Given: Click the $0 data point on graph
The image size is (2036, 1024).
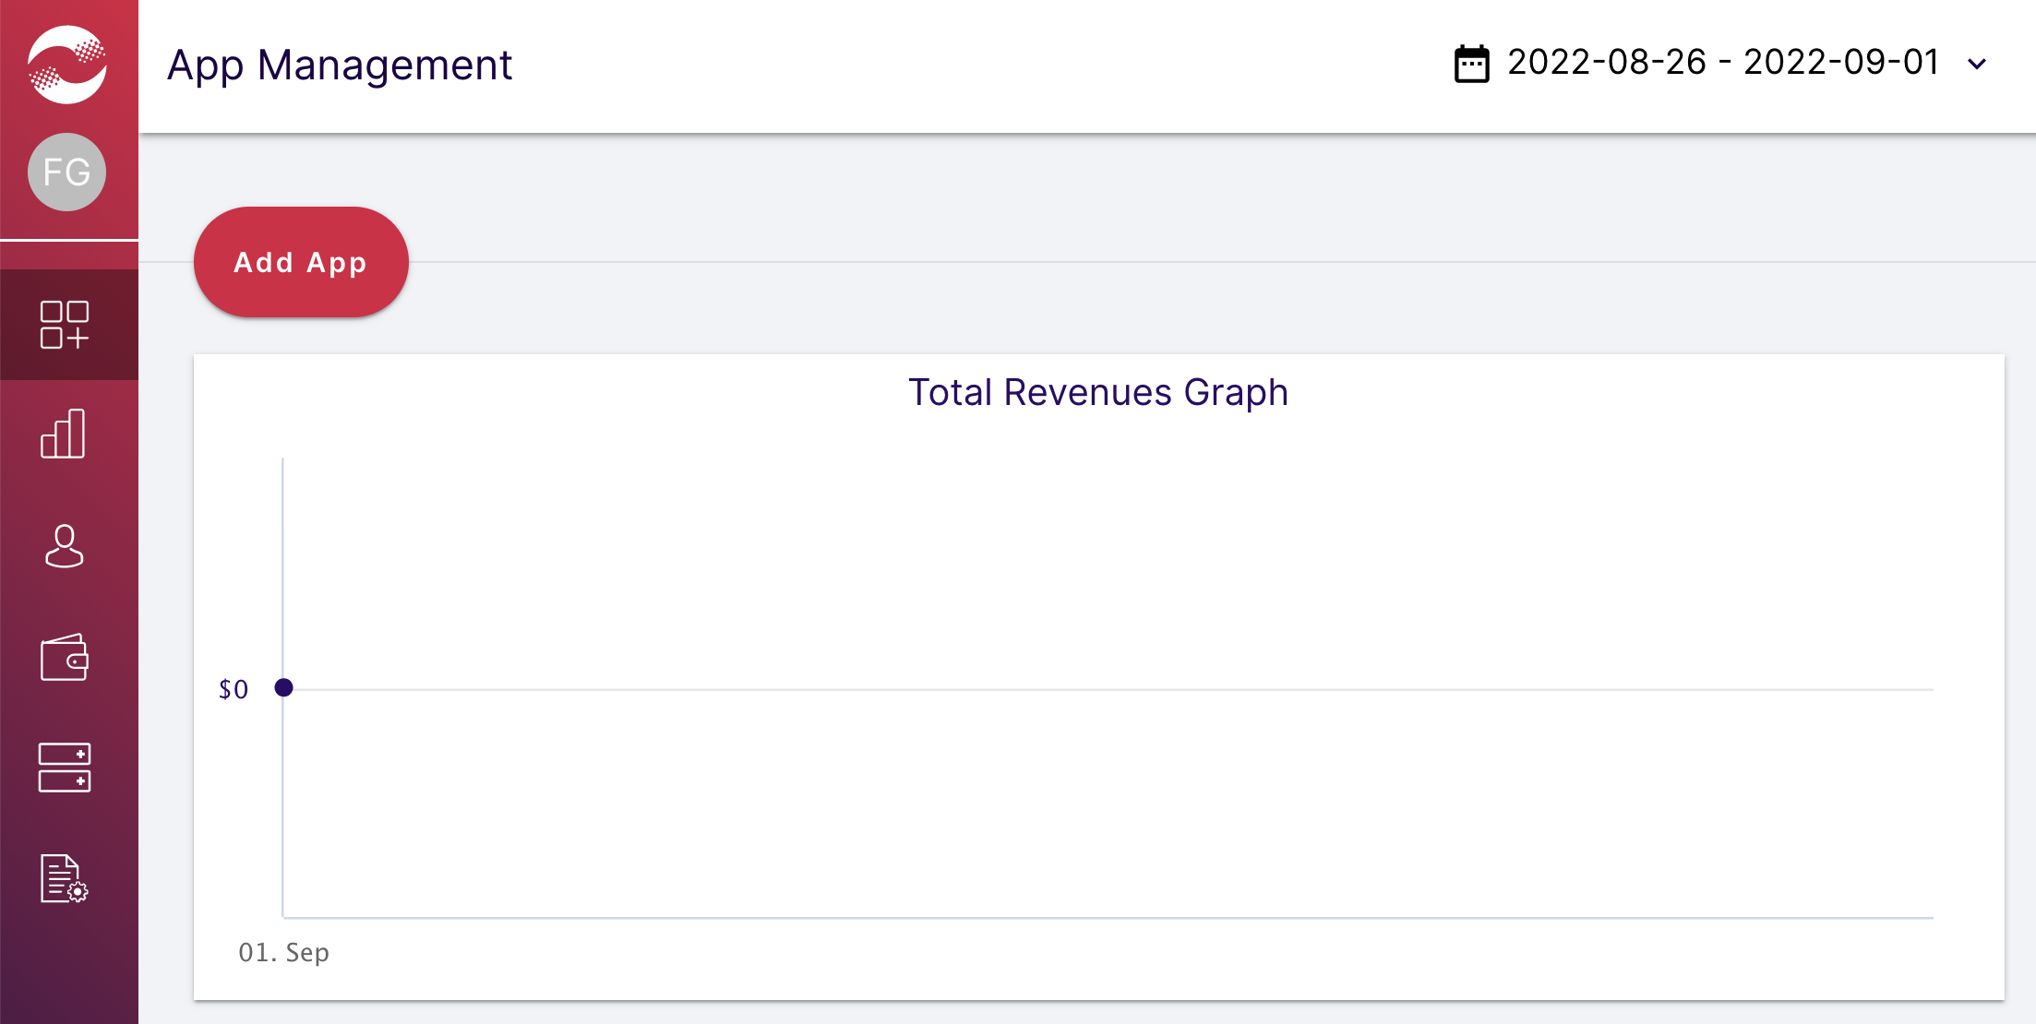Looking at the screenshot, I should [284, 687].
